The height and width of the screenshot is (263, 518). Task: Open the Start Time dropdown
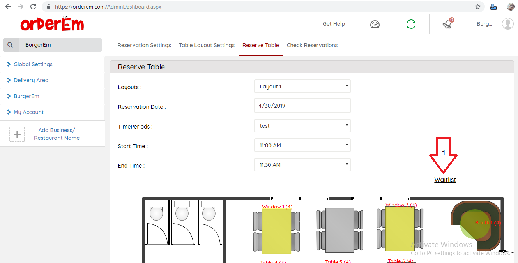[302, 145]
